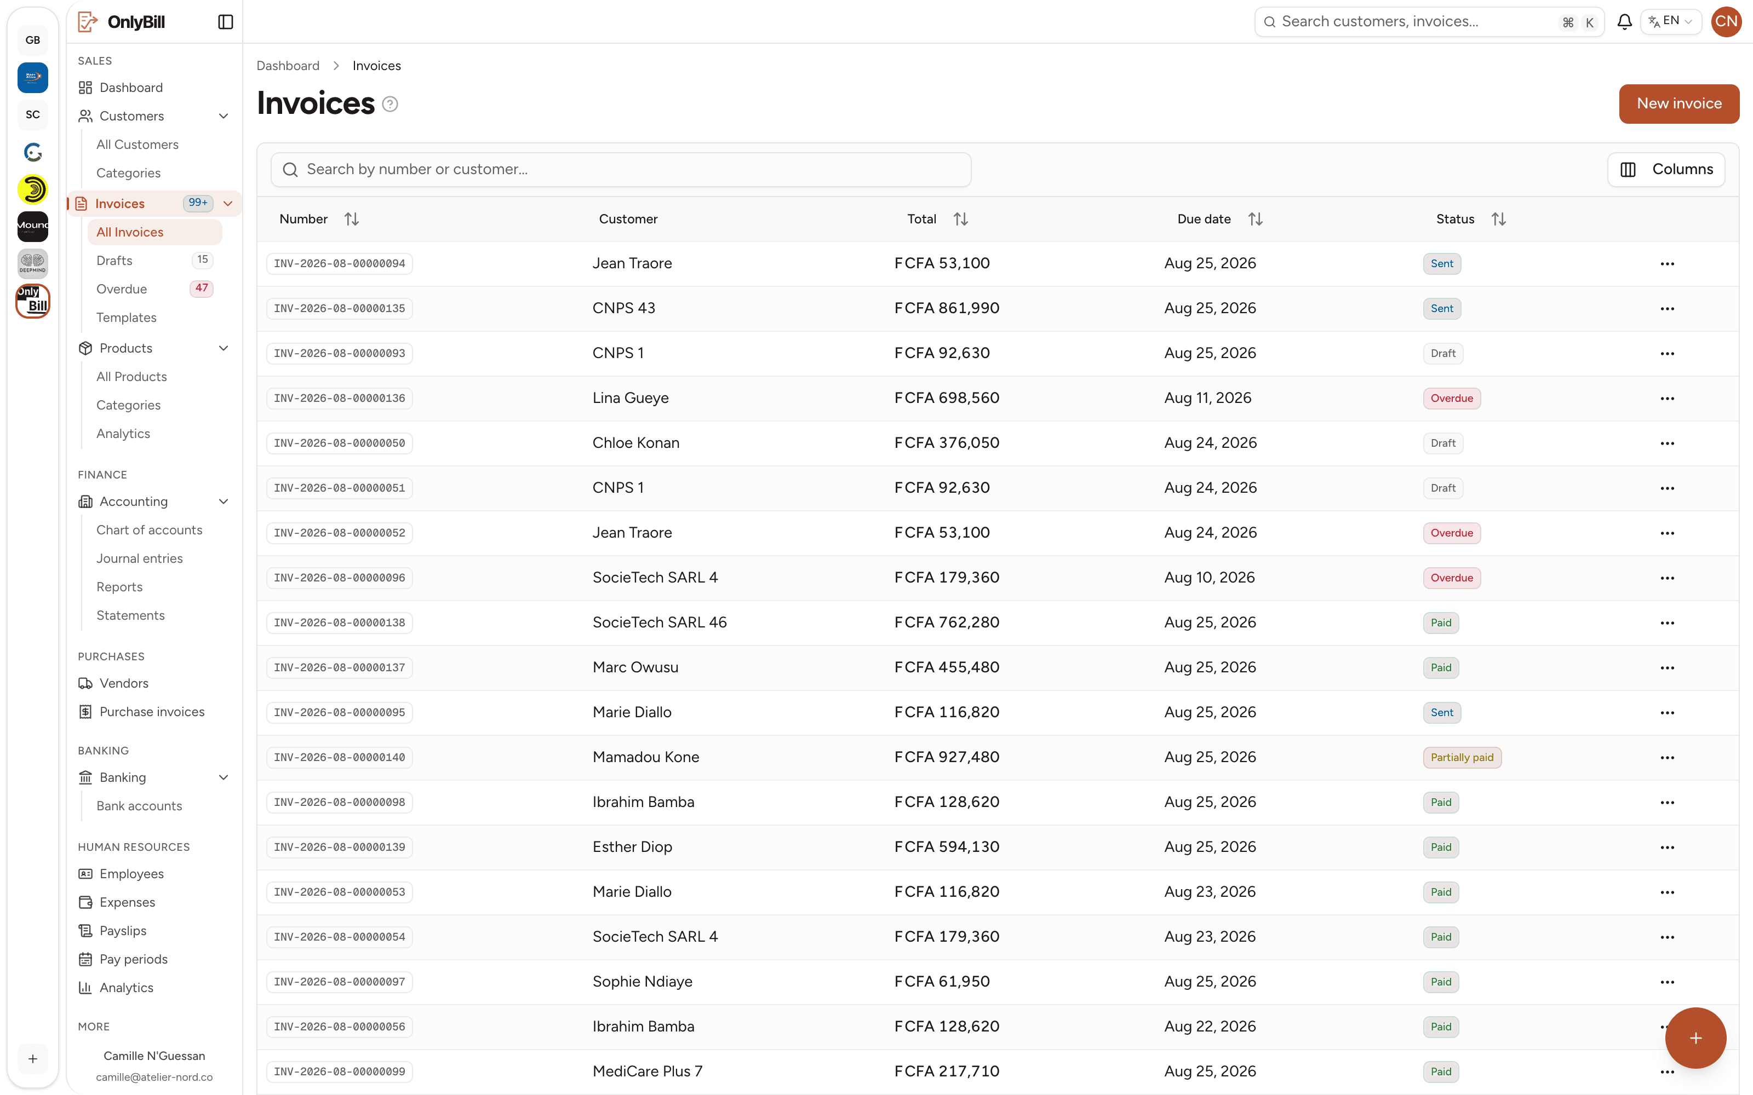
Task: Open row actions for Sophie Ndiaye invoice
Action: coord(1667,982)
